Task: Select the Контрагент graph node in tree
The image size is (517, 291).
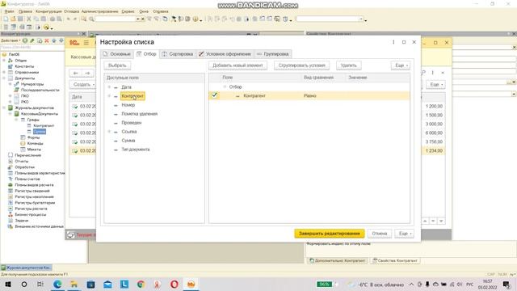Action: click(44, 126)
